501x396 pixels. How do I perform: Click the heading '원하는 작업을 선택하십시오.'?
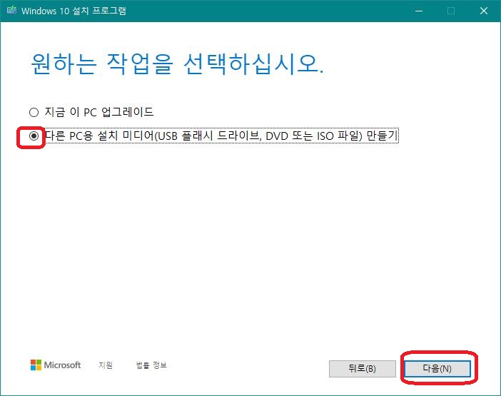tap(177, 64)
